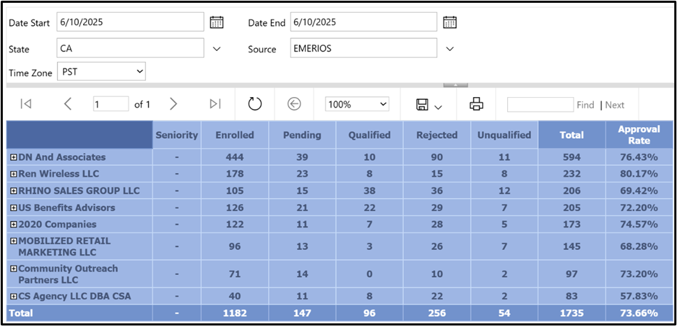The image size is (677, 326).
Task: Open the Date End calendar picker
Action: [x=450, y=22]
